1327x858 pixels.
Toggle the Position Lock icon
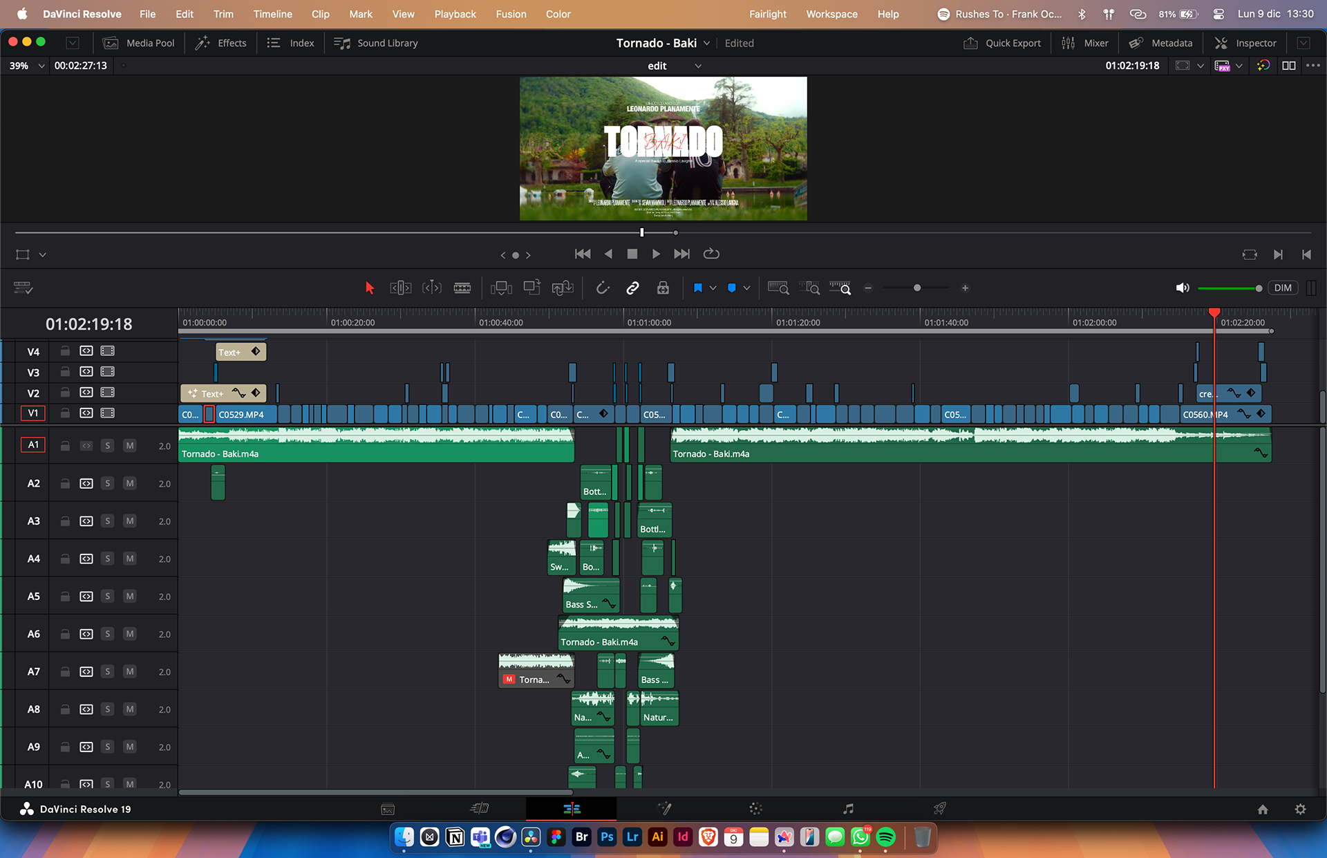(663, 288)
